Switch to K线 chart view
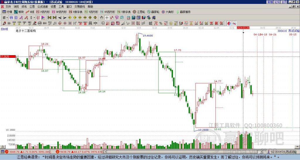 pos(30,12)
